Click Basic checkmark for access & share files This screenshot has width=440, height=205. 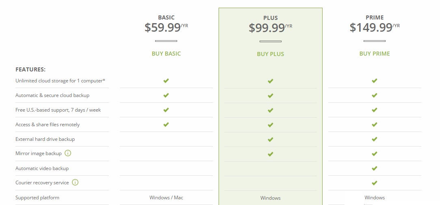pyautogui.click(x=166, y=125)
